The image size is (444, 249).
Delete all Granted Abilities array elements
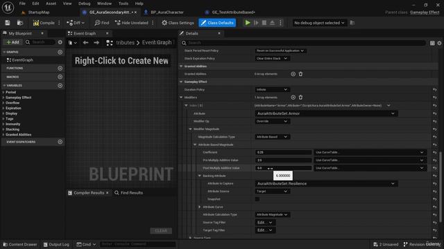point(300,74)
